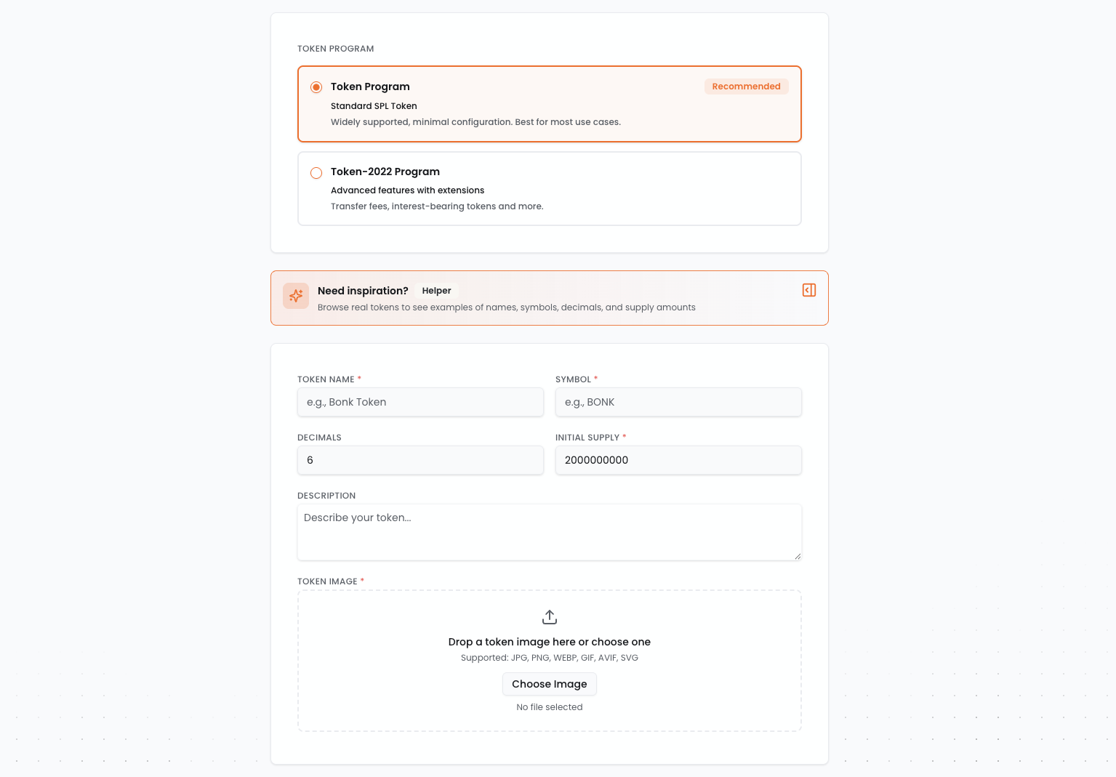
Task: Click the "Drop a token image here" text
Action: pos(549,642)
